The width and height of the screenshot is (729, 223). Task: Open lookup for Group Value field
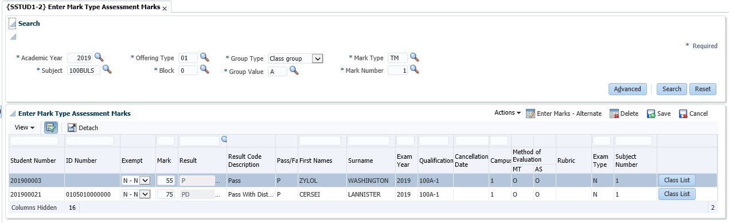294,70
